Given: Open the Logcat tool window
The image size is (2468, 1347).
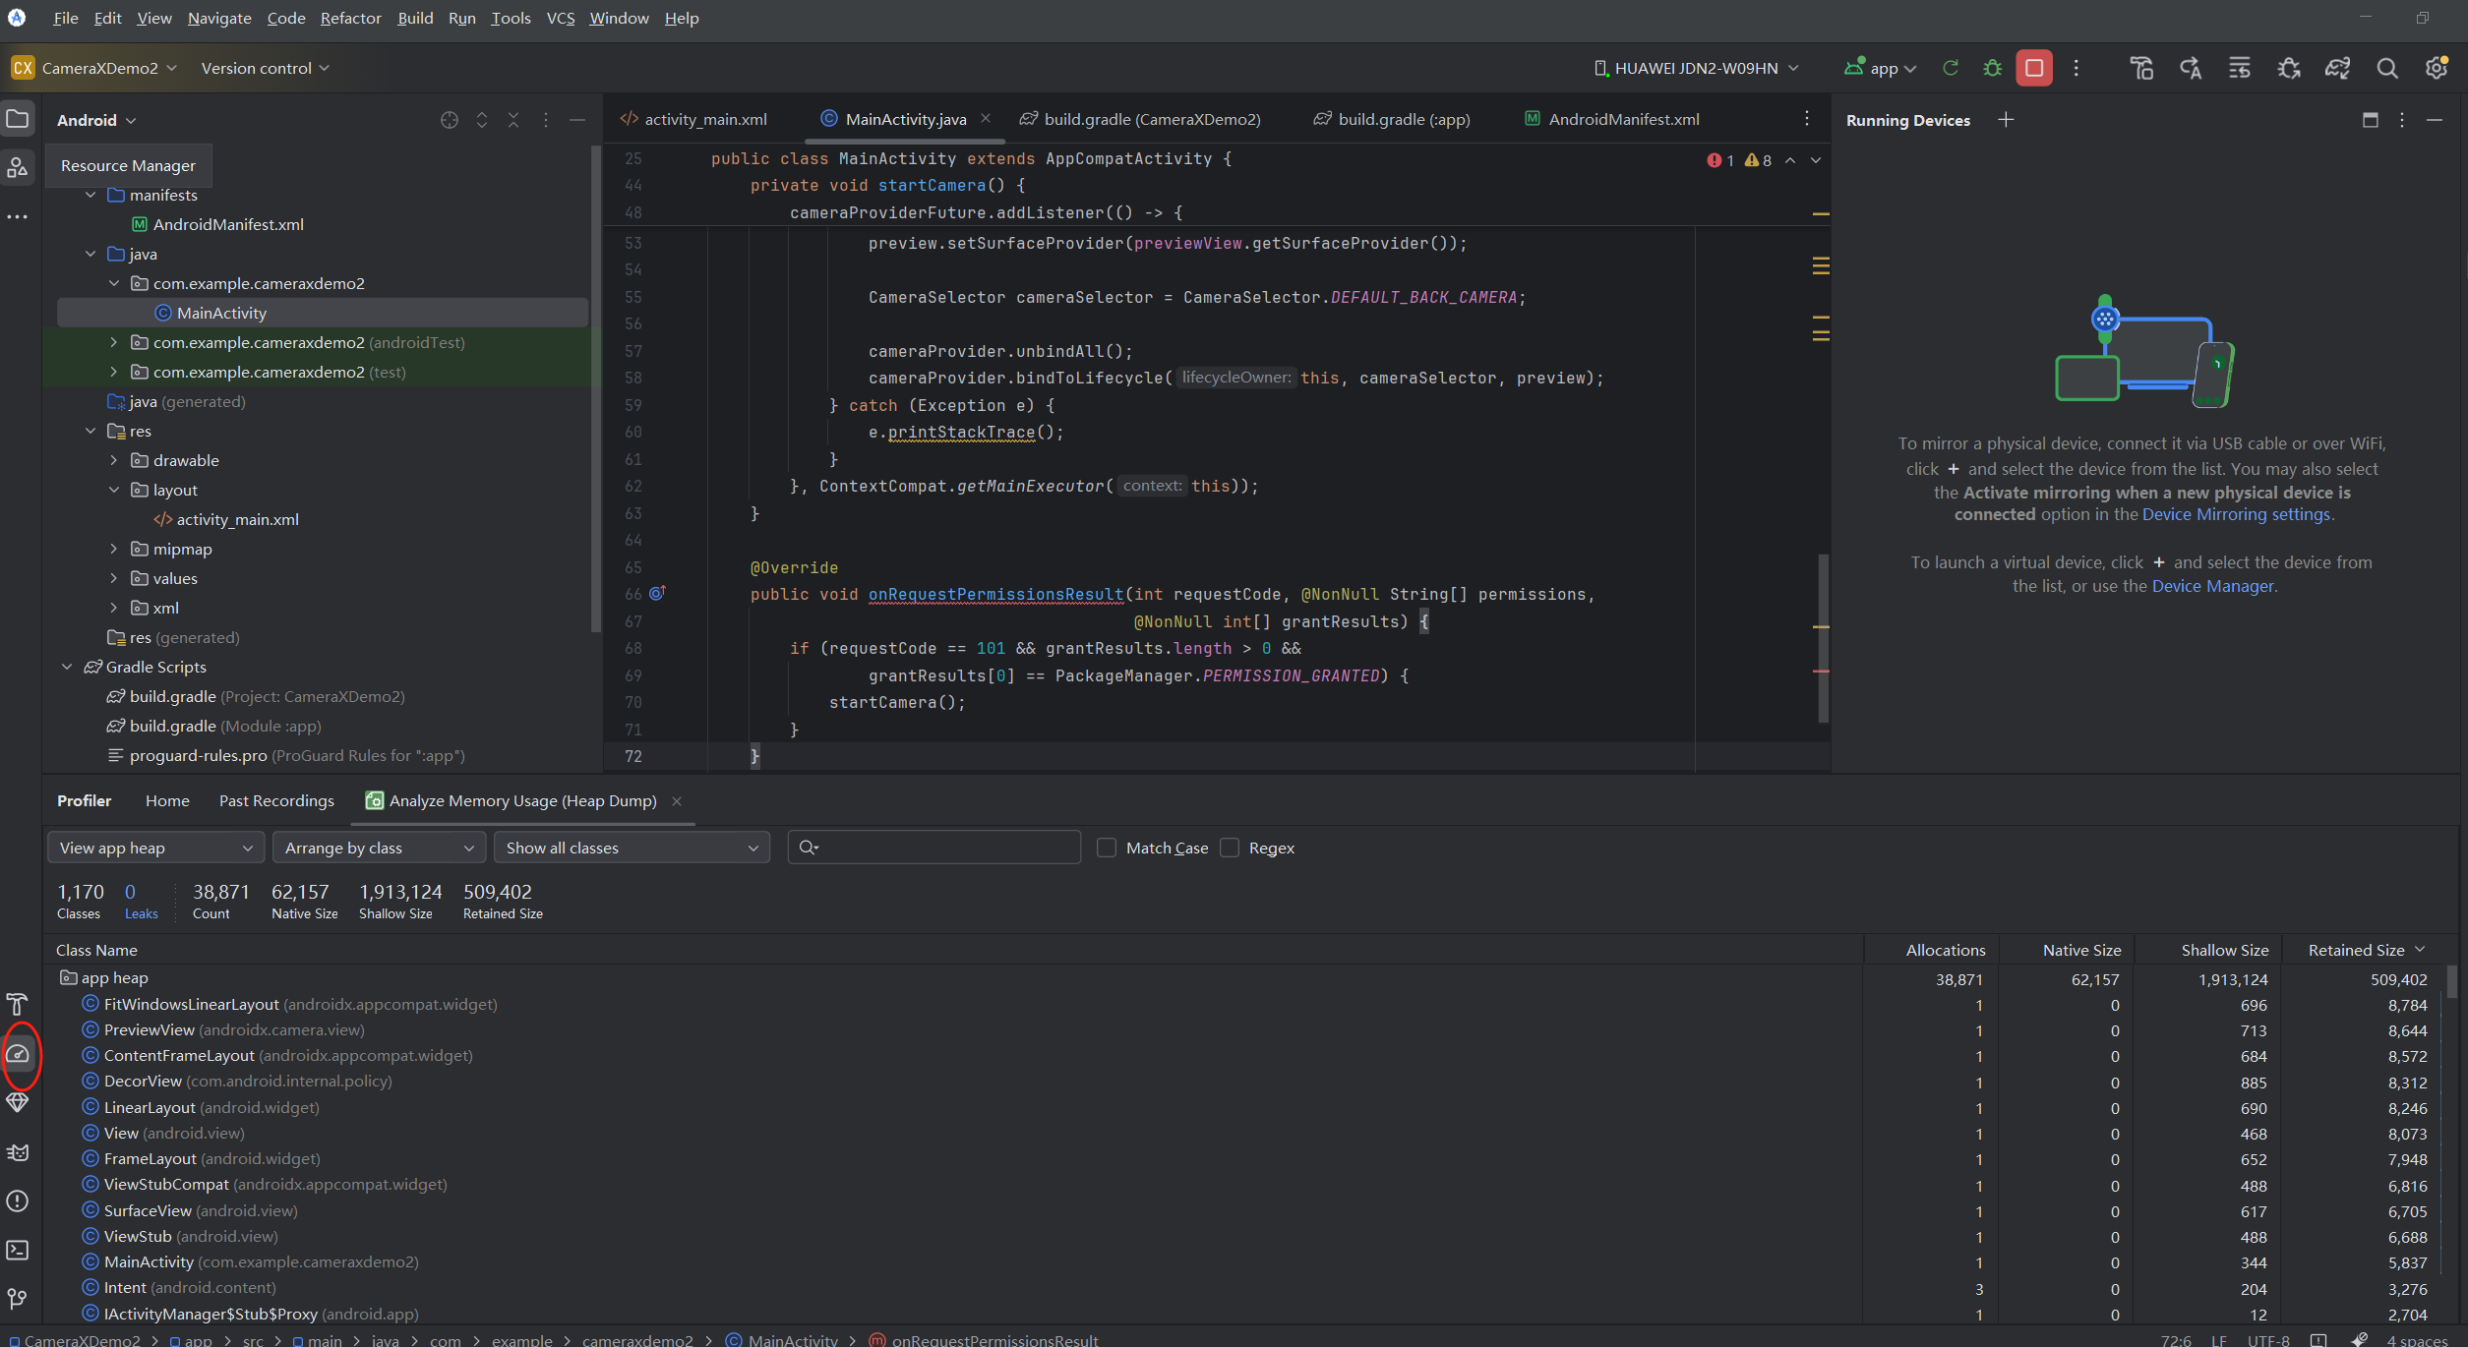Looking at the screenshot, I should [x=19, y=1152].
